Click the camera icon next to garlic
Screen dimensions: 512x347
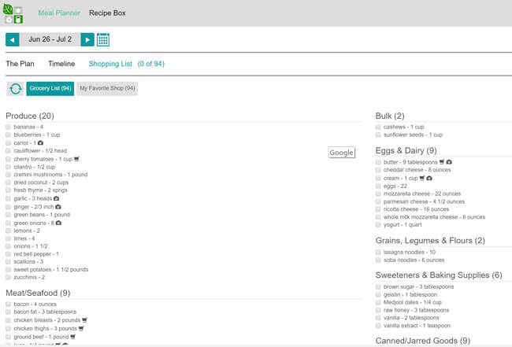[x=56, y=198]
